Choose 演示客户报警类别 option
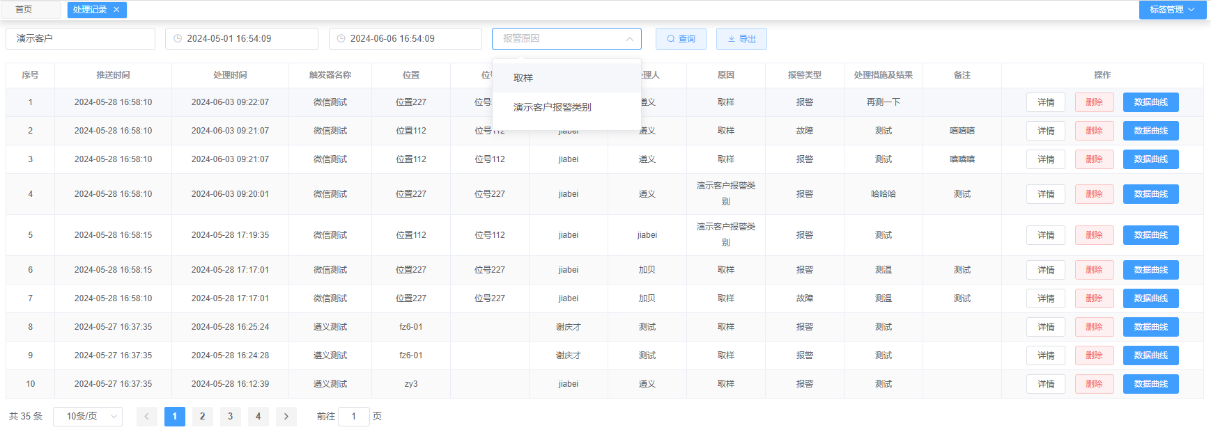Screen dimensions: 1211x448 pos(553,107)
